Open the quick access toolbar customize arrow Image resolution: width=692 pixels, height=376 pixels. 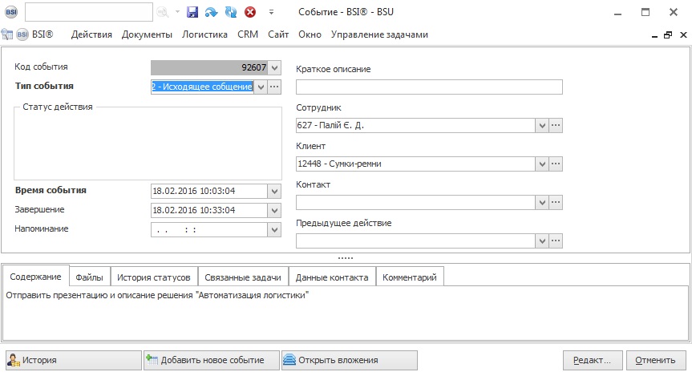(x=271, y=12)
